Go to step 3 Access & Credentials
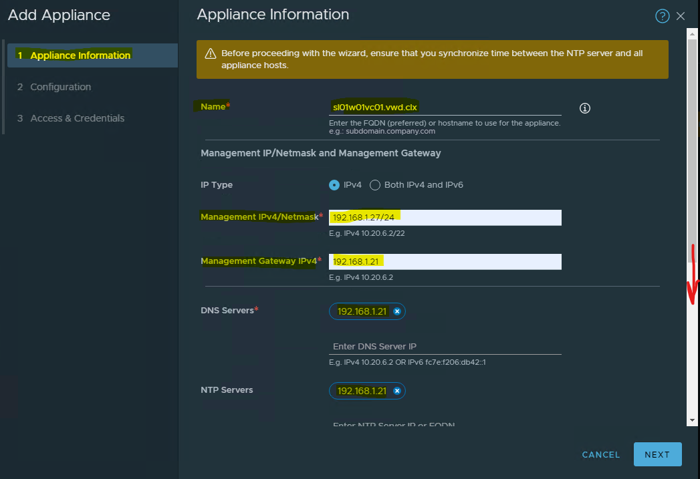The height and width of the screenshot is (479, 700). pos(77,118)
